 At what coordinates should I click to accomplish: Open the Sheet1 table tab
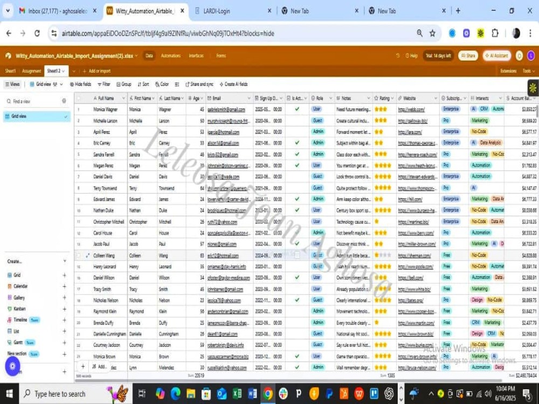pos(10,71)
